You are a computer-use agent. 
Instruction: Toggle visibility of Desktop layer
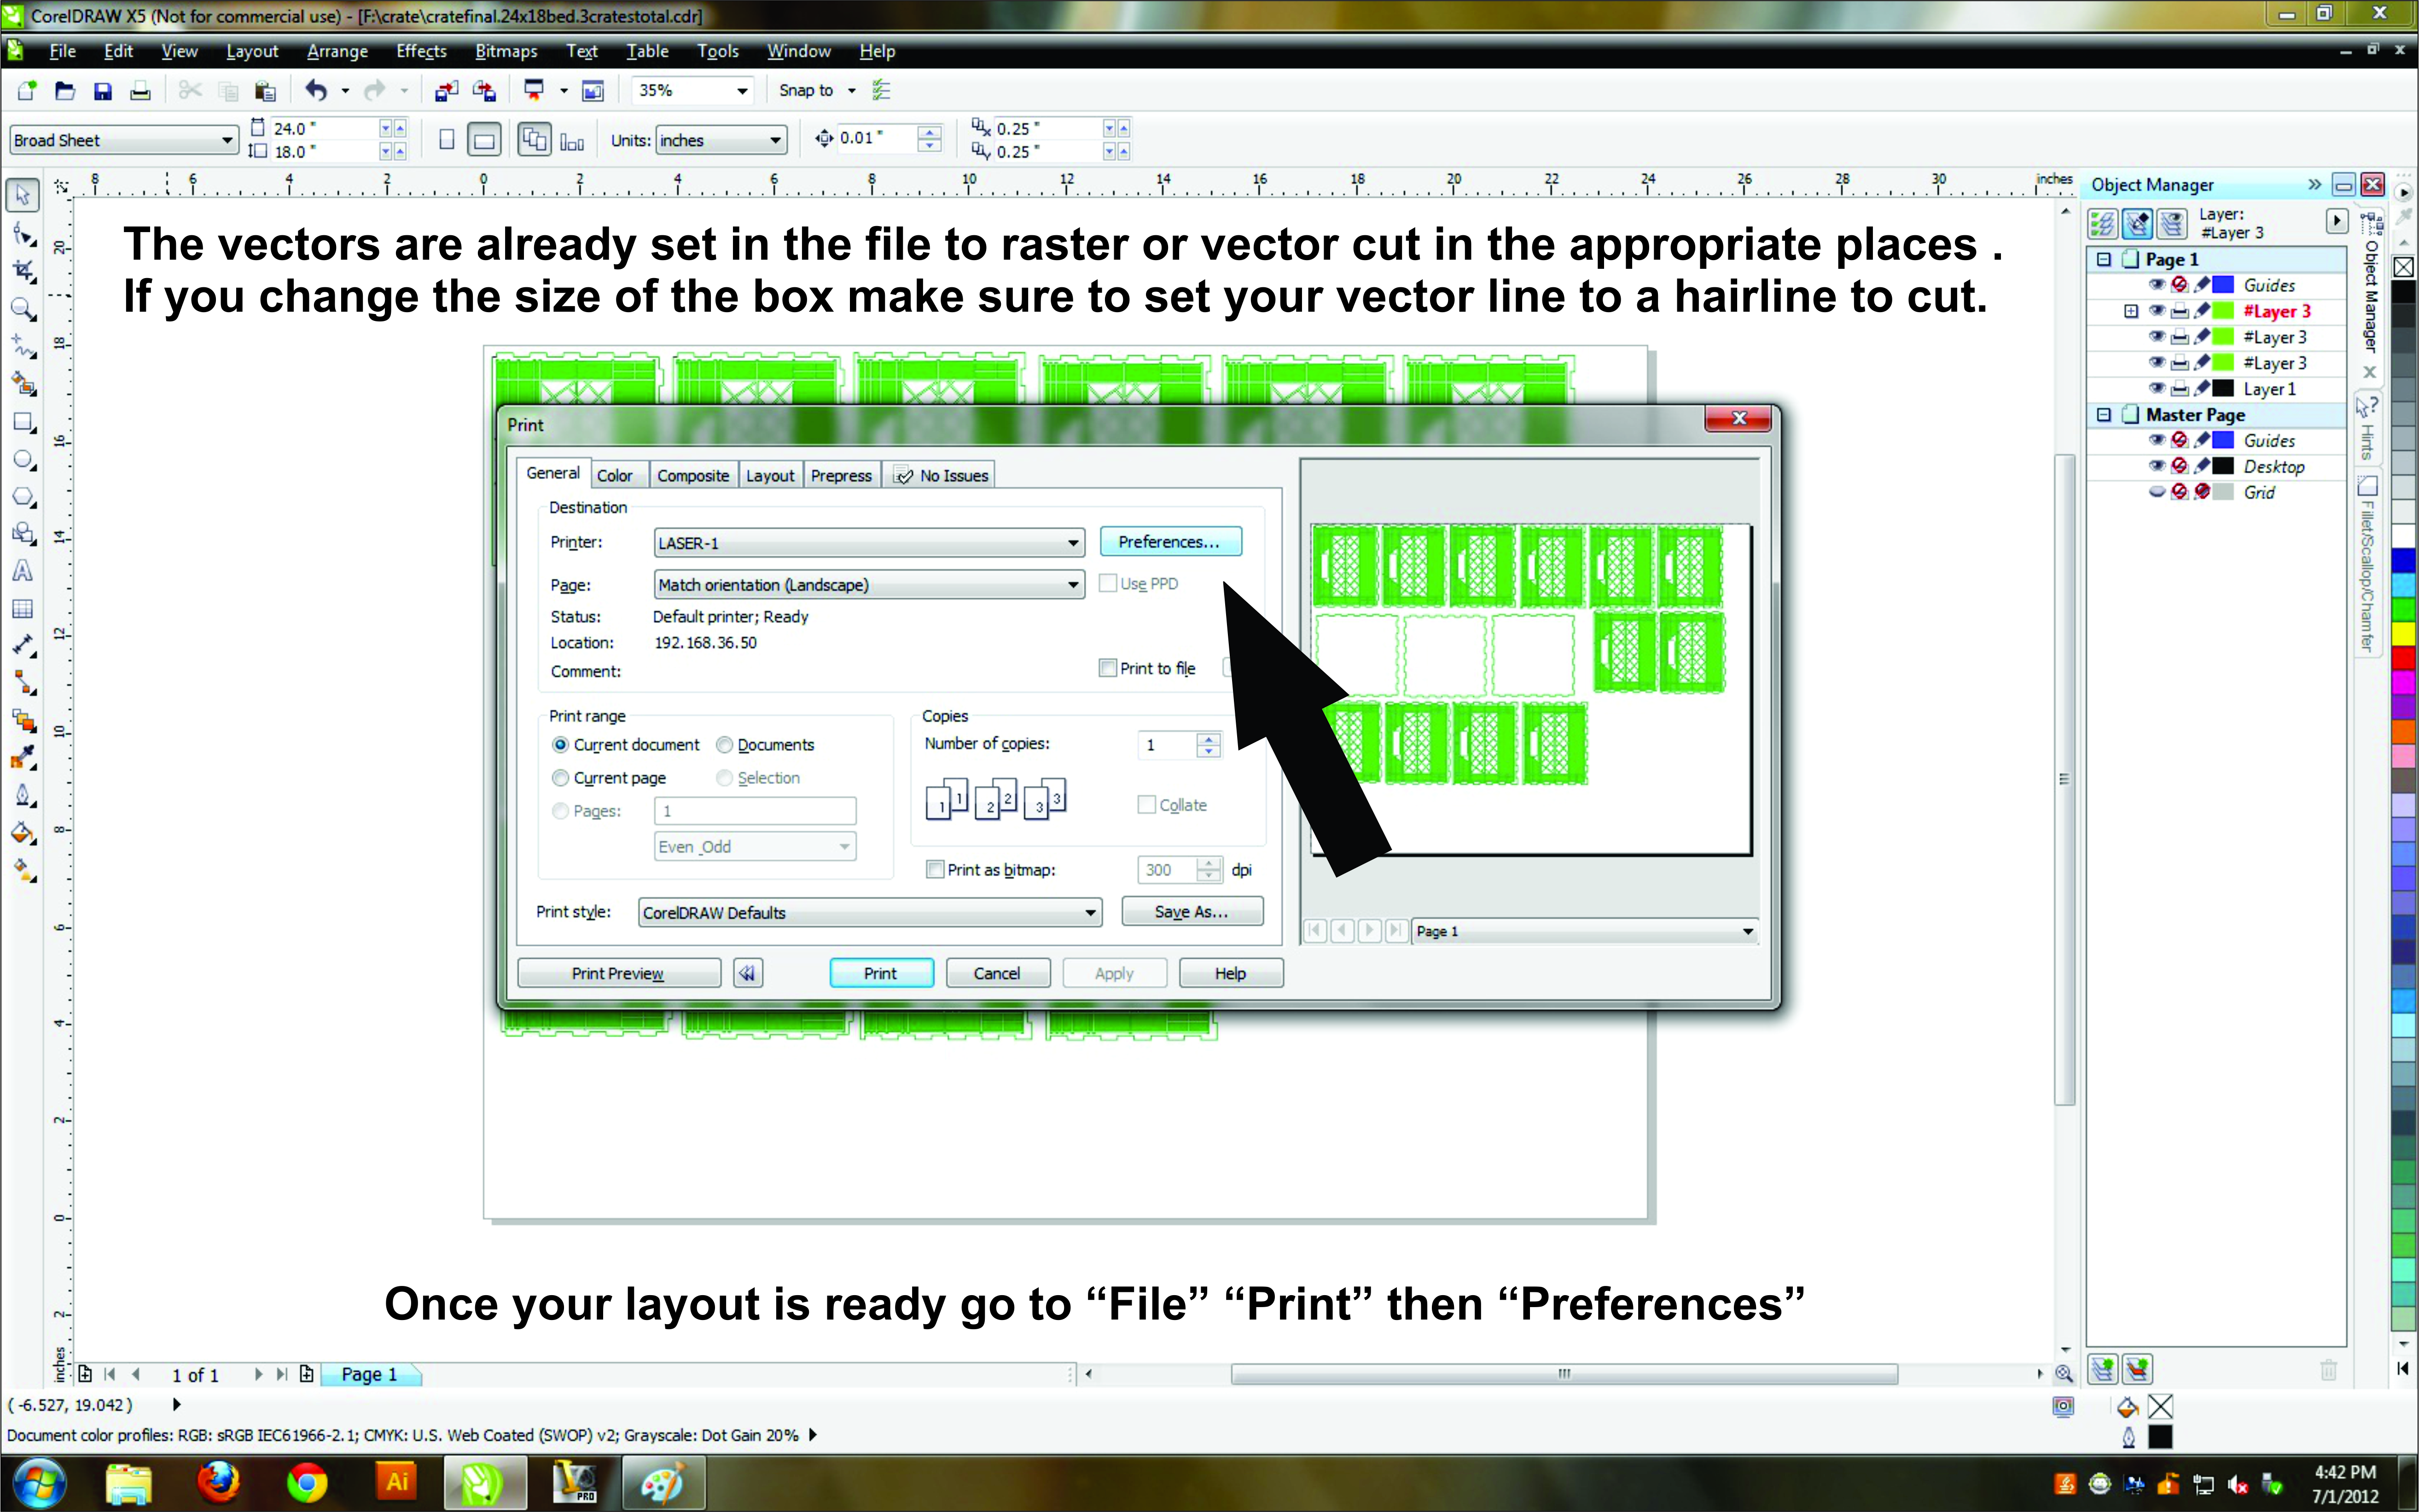click(x=2157, y=466)
